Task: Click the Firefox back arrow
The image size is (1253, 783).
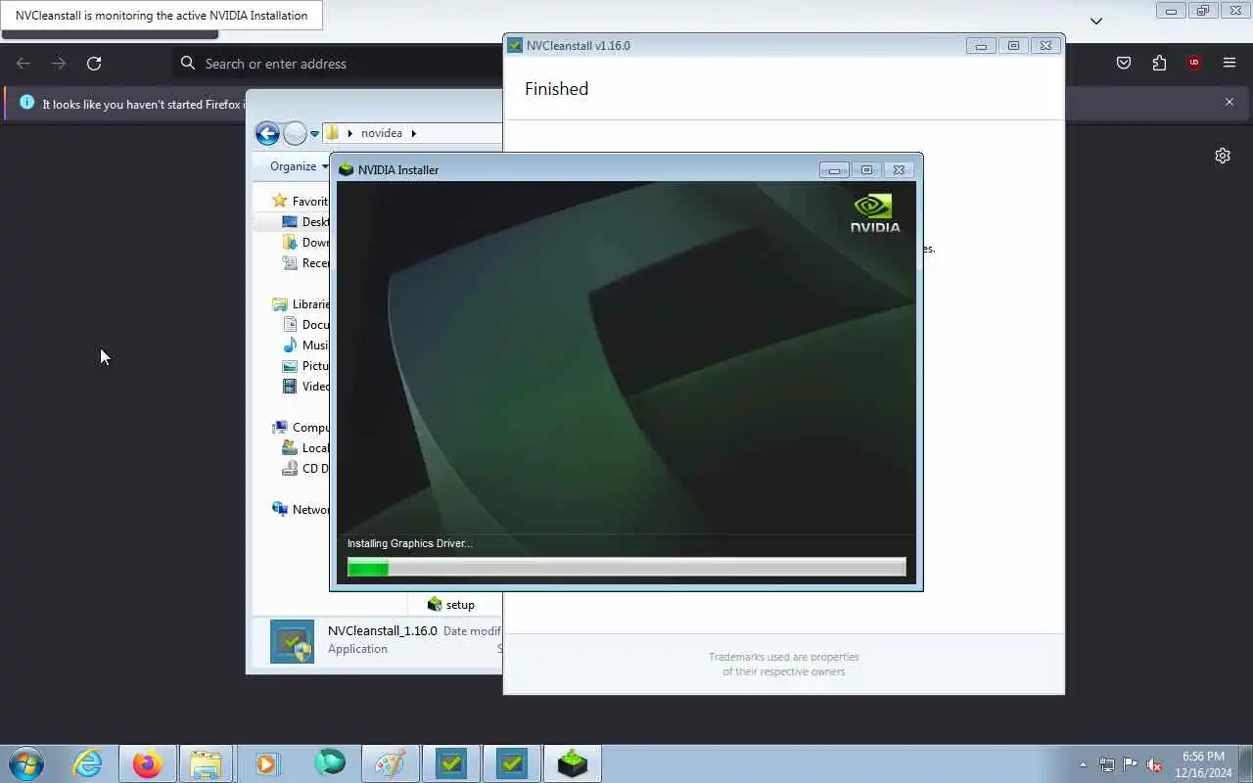Action: (23, 64)
